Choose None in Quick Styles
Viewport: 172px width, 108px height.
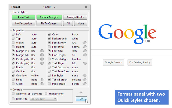(x=81, y=23)
